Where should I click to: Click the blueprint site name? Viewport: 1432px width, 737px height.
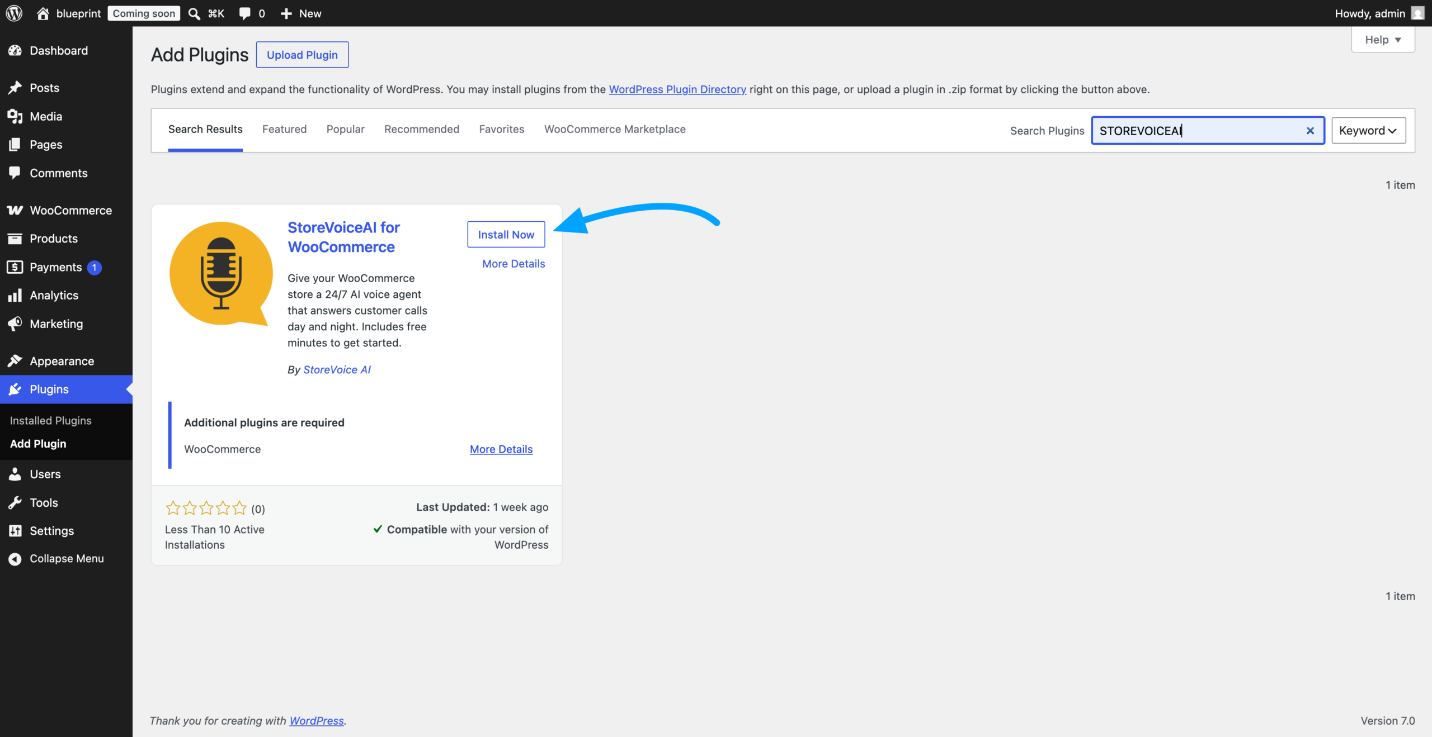point(78,13)
